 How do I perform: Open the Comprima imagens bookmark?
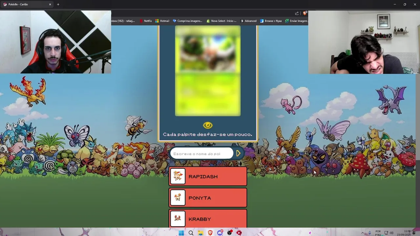(x=187, y=21)
